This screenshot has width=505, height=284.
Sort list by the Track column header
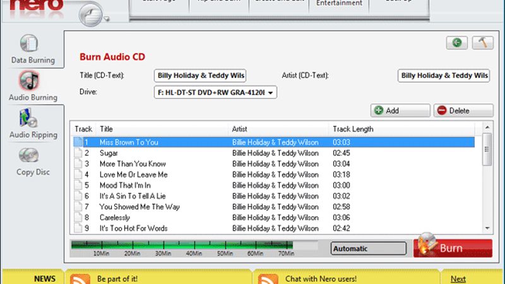(83, 129)
